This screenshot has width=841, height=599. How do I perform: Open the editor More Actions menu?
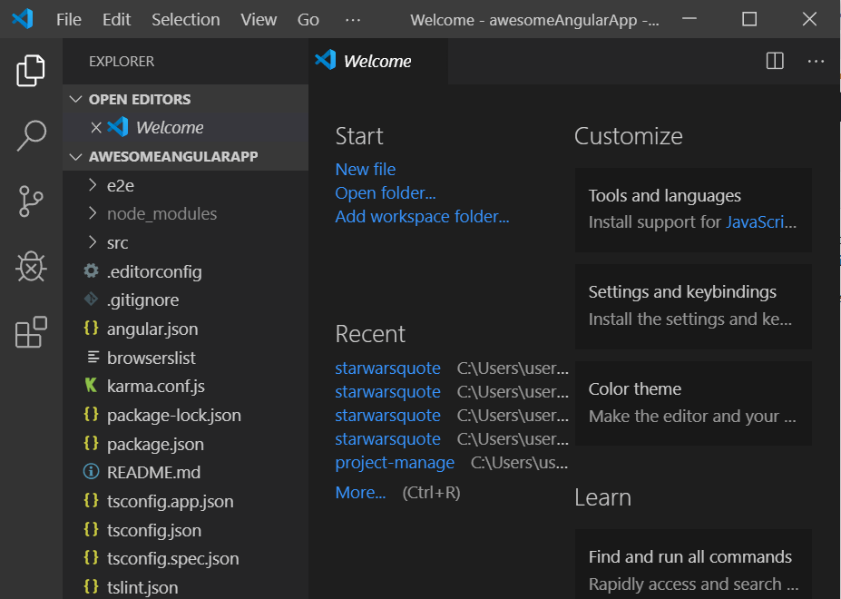(x=815, y=61)
